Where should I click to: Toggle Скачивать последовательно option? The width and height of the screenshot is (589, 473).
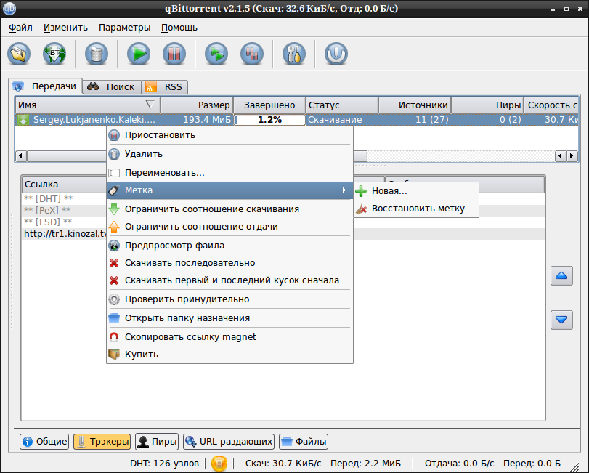click(230, 262)
